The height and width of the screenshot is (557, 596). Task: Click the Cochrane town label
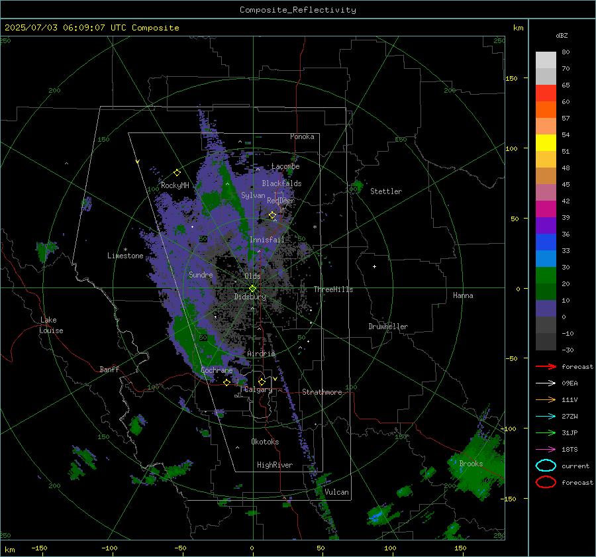[217, 370]
